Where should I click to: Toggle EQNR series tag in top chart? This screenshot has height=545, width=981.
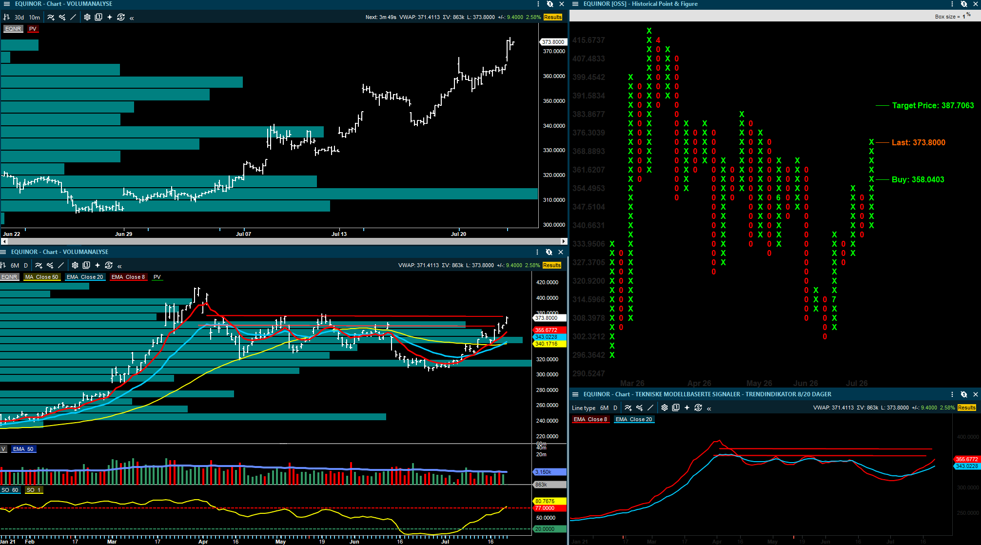(x=13, y=29)
